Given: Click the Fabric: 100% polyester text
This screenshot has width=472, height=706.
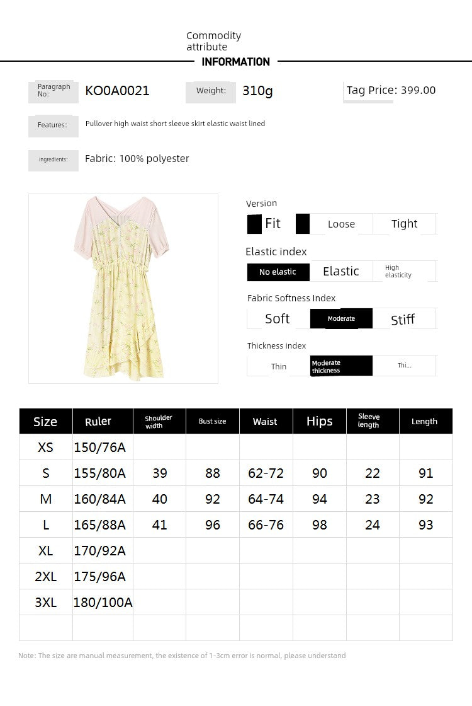Looking at the screenshot, I should coord(137,158).
